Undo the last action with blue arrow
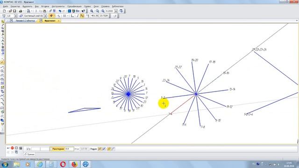The width and height of the screenshot is (299, 168). pos(60,11)
